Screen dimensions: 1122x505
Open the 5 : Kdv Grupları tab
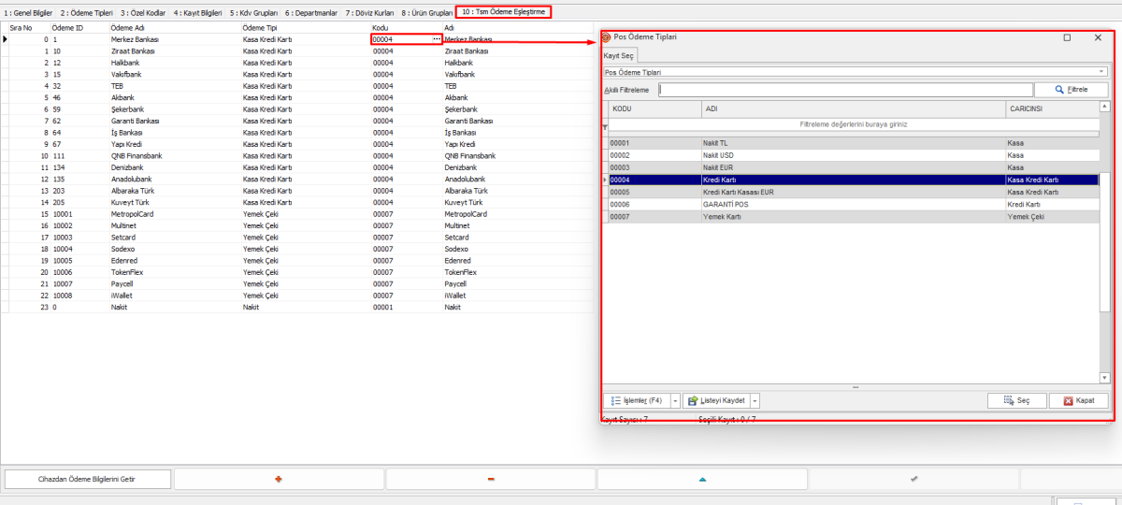[254, 13]
